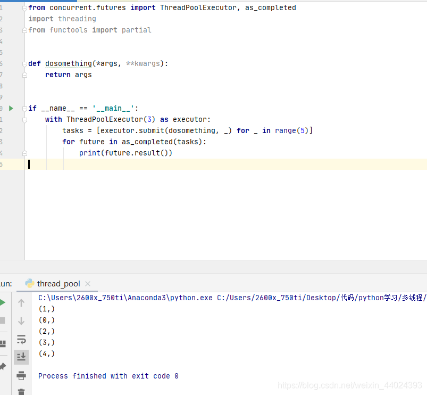427x395 pixels.
Task: Click '**kwargs' parameter
Action: tap(143, 63)
